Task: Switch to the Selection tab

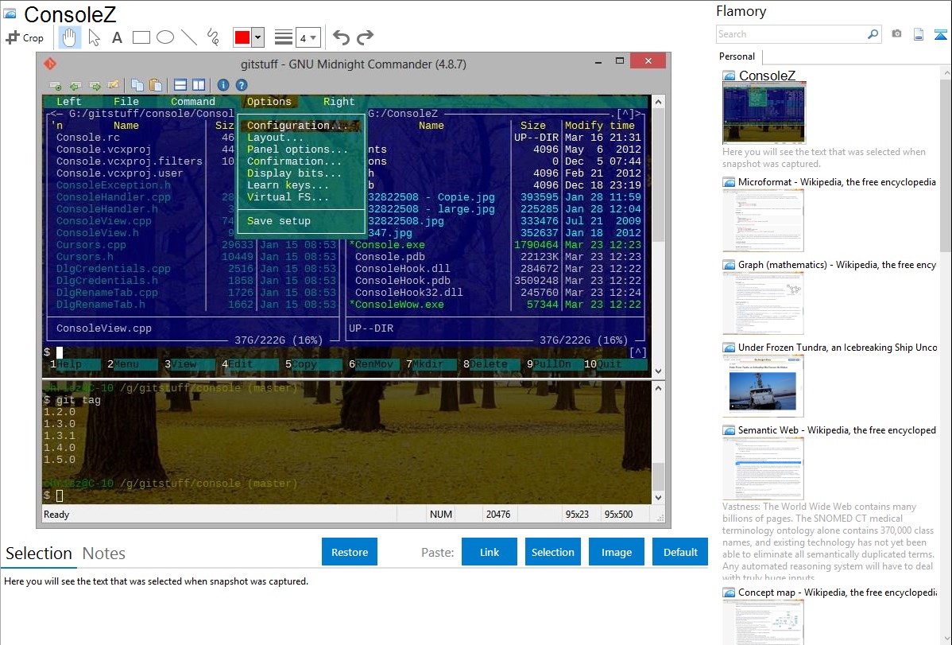Action: tap(39, 554)
